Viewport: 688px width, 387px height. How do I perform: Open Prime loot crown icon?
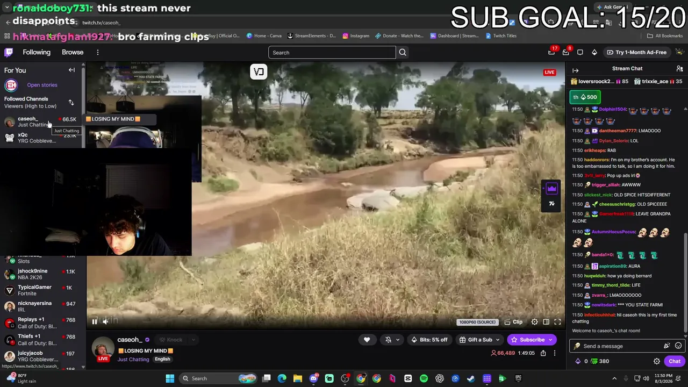click(x=551, y=52)
